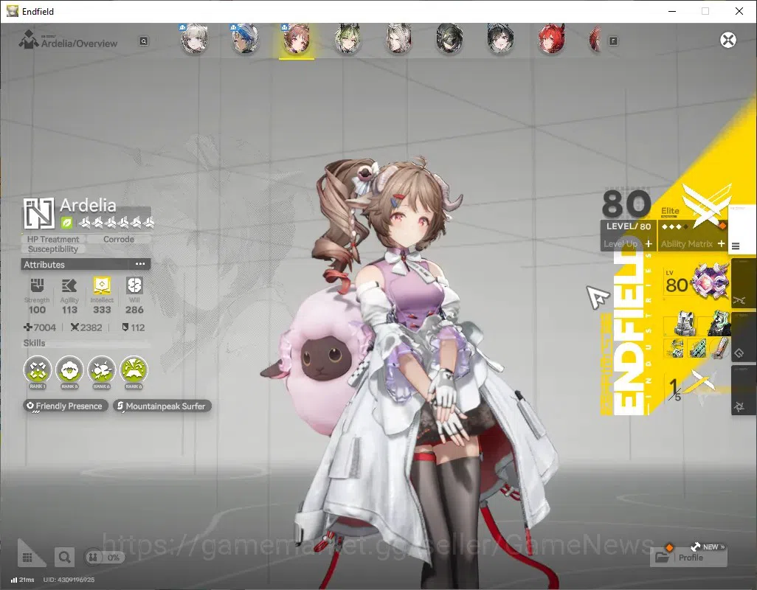Select the highlighted Ardelia portrait
This screenshot has height=590, width=757.
click(297, 40)
